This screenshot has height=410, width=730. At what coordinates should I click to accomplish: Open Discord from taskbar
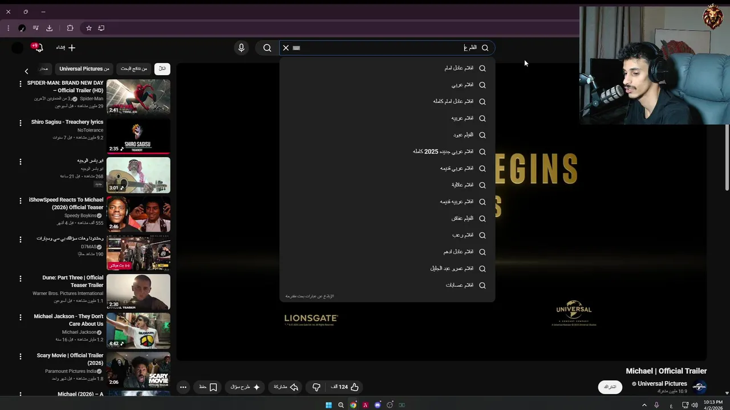pyautogui.click(x=378, y=405)
